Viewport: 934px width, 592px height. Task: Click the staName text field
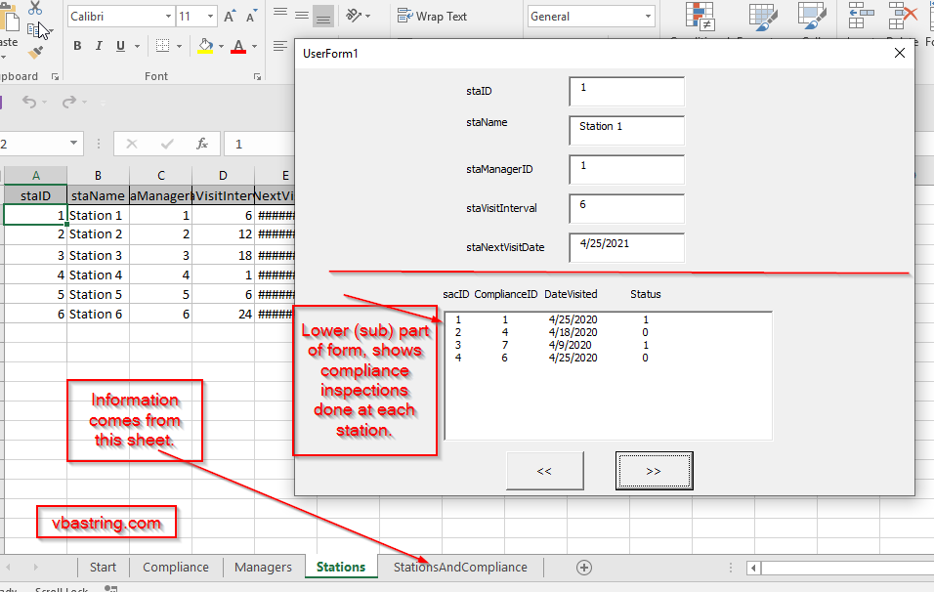click(626, 130)
